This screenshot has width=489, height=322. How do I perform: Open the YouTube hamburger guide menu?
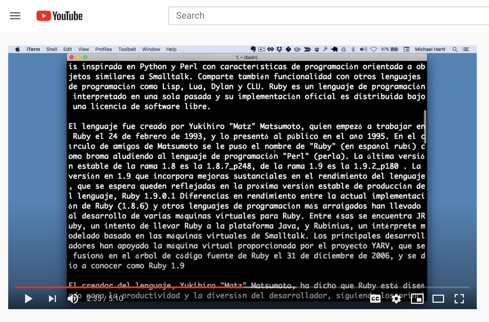click(x=15, y=16)
